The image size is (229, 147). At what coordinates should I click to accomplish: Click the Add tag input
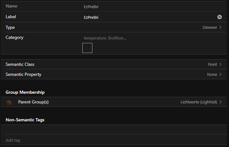point(113,140)
